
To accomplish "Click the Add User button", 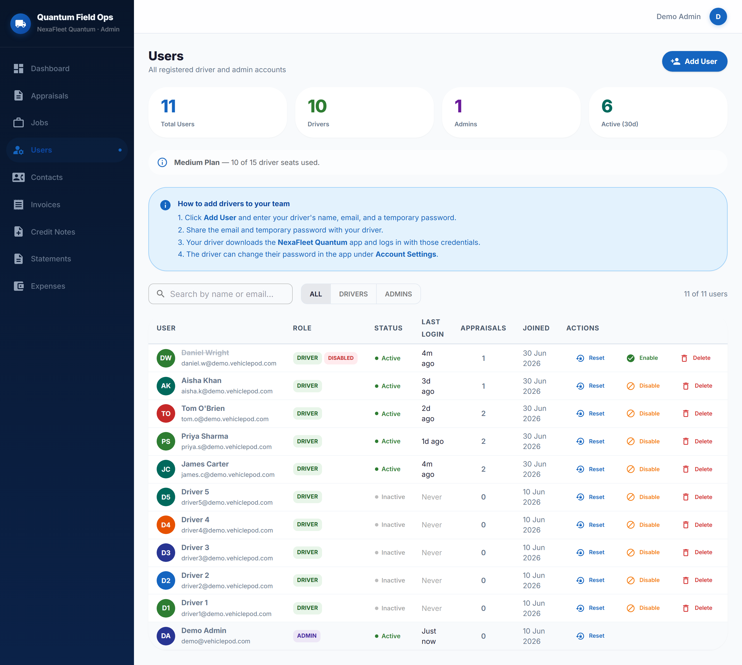I will (695, 61).
